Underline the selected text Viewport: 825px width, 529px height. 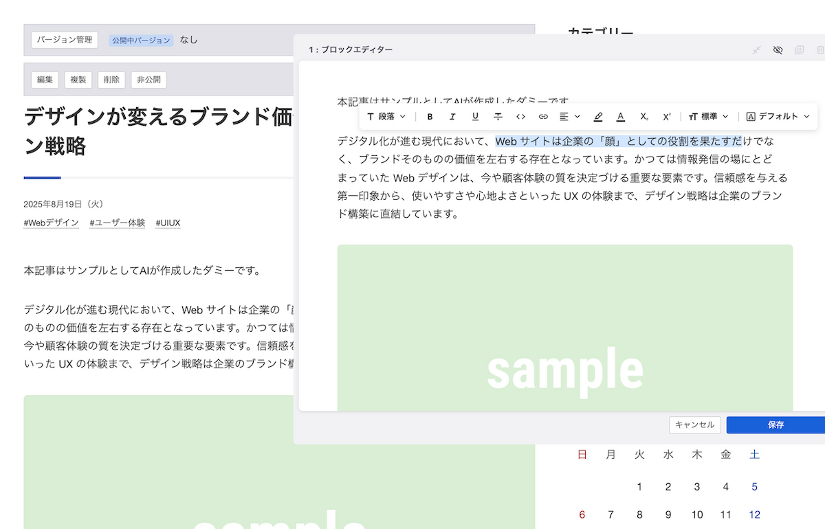475,117
